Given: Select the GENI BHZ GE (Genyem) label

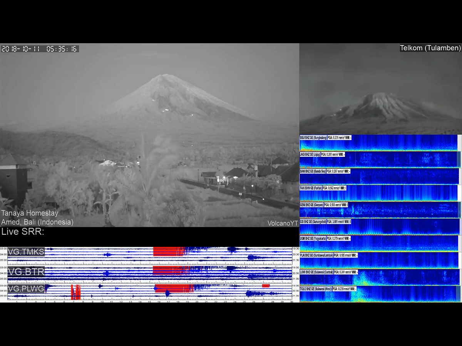Looking at the screenshot, I should [311, 205].
